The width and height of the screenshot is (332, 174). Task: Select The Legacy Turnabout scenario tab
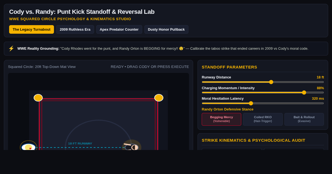pos(32,30)
